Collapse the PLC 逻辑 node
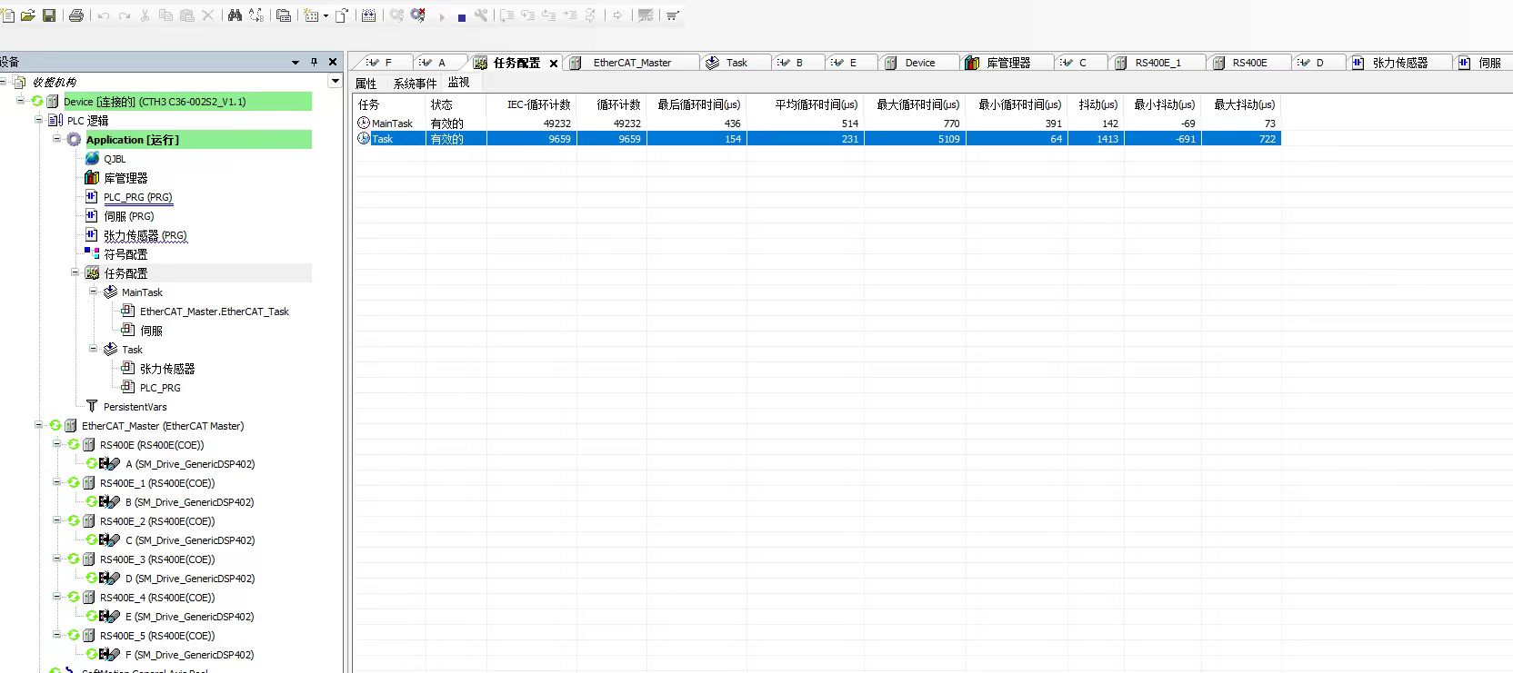Viewport: 1513px width, 673px height. [39, 120]
